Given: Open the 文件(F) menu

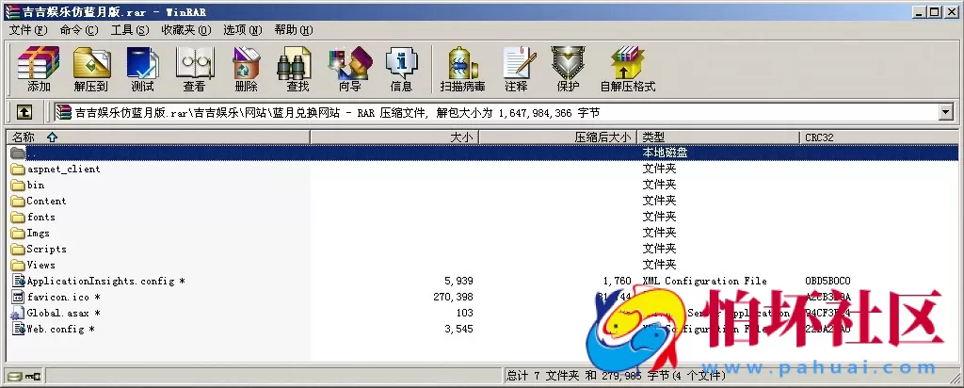Looking at the screenshot, I should [28, 29].
